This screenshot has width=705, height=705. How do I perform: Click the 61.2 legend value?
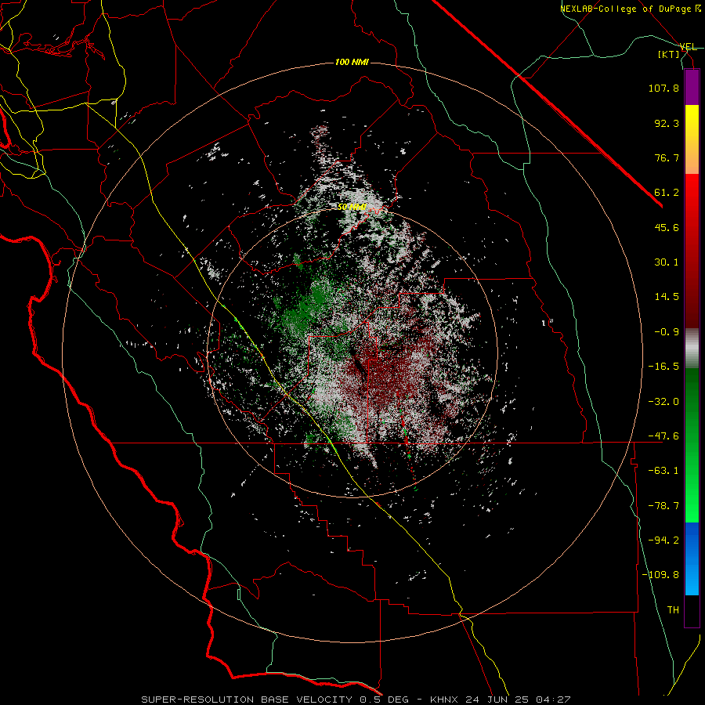click(667, 193)
